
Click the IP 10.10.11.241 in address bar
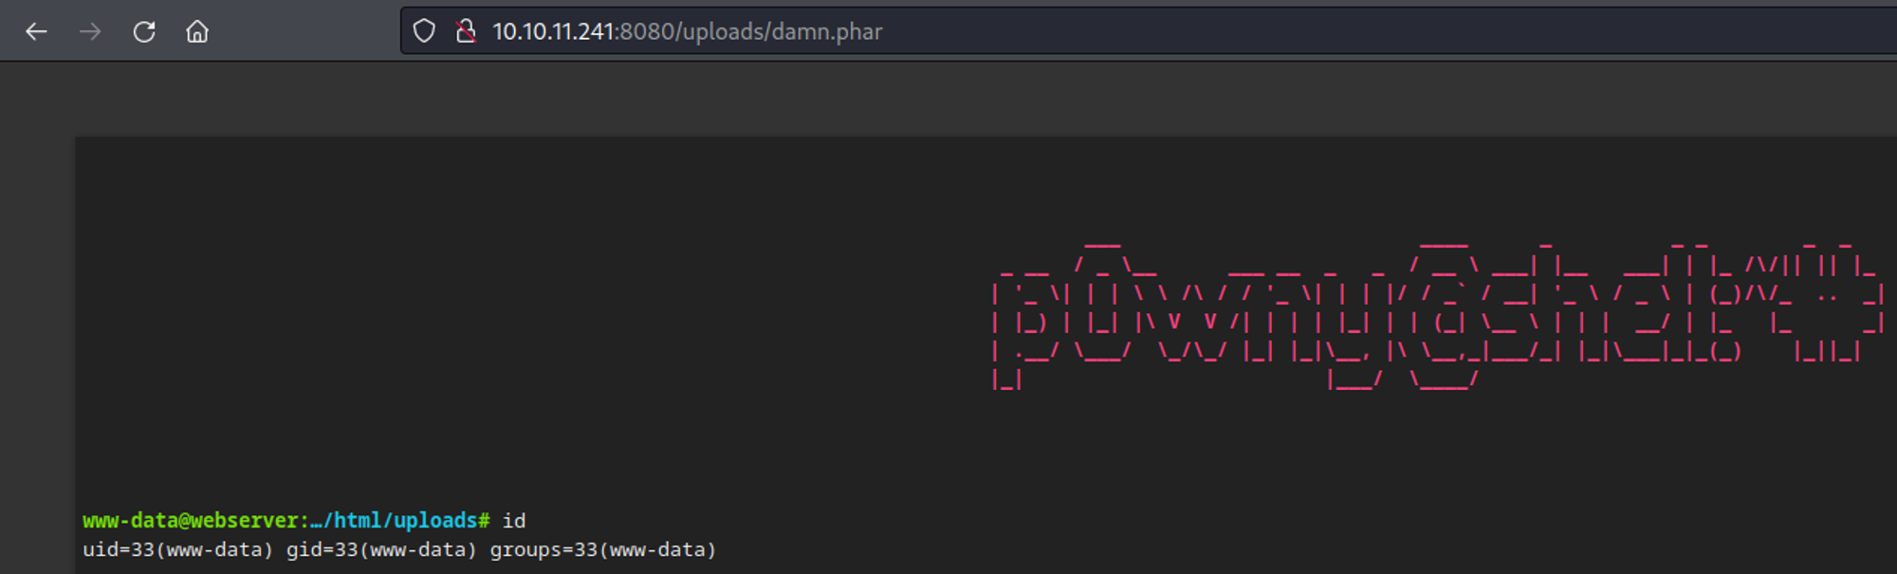[x=553, y=31]
